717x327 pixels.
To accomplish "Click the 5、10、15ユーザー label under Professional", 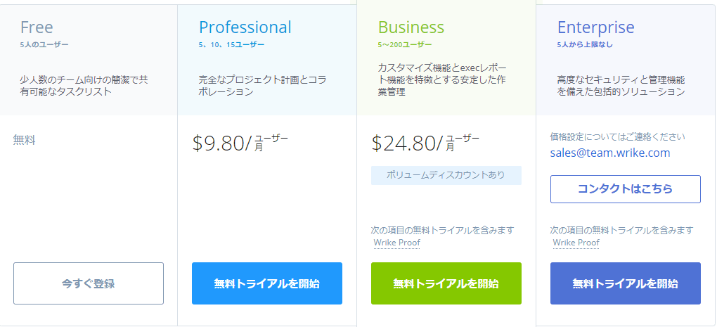I will (231, 44).
